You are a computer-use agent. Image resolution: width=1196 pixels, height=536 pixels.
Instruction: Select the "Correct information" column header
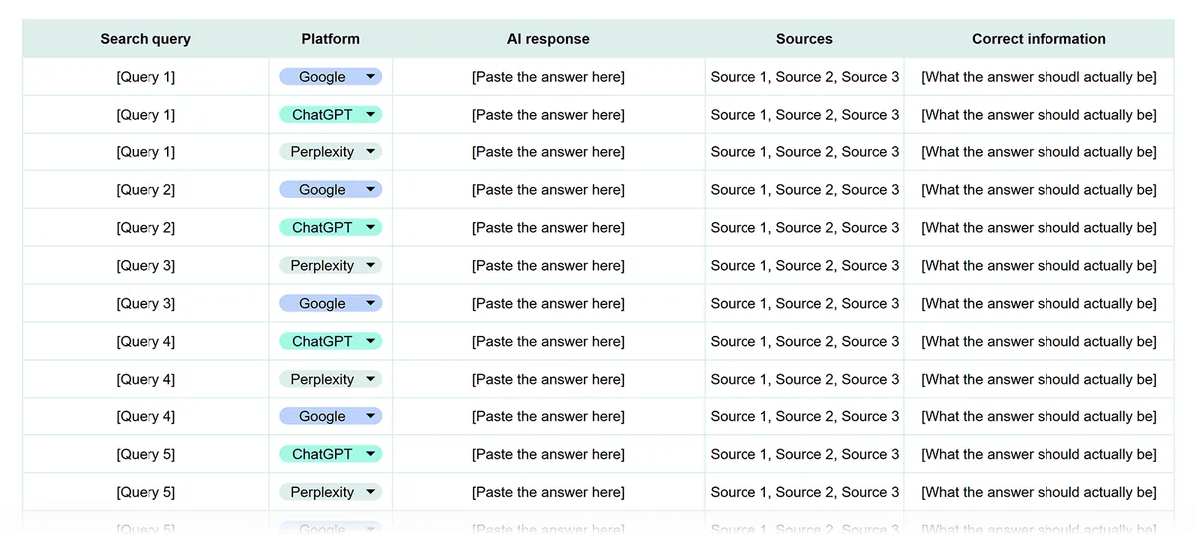[1039, 39]
